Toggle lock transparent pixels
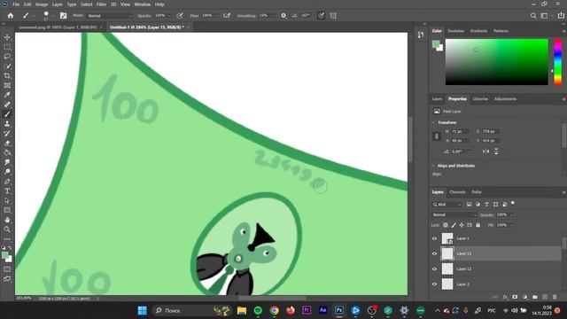Image resolution: width=567 pixels, height=319 pixels. [x=446, y=225]
